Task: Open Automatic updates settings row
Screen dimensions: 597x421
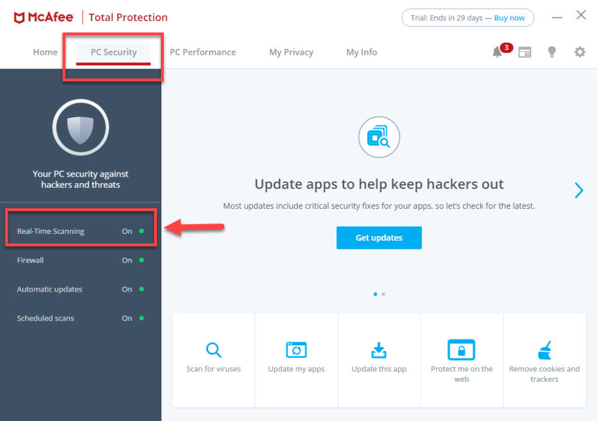Action: click(x=80, y=289)
